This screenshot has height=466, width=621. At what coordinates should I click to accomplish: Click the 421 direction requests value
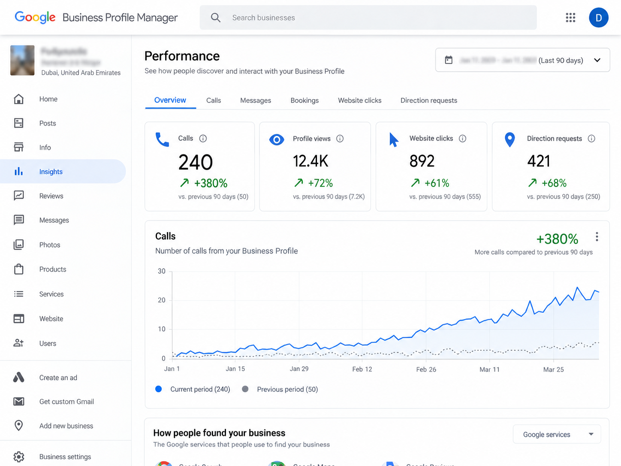coord(539,161)
